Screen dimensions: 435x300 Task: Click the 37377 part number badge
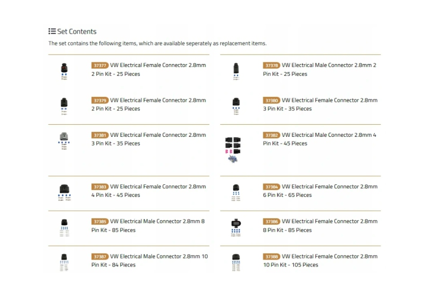pyautogui.click(x=100, y=65)
